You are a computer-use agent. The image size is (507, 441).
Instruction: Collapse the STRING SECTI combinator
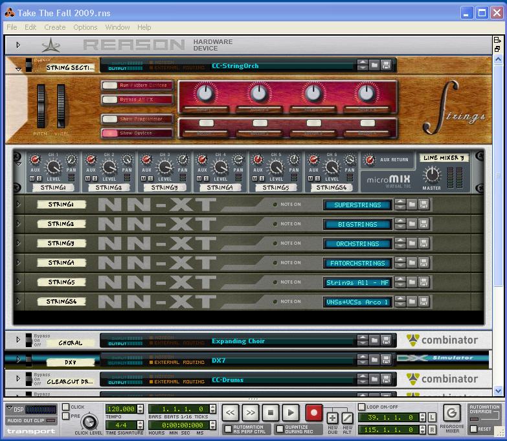(x=18, y=69)
